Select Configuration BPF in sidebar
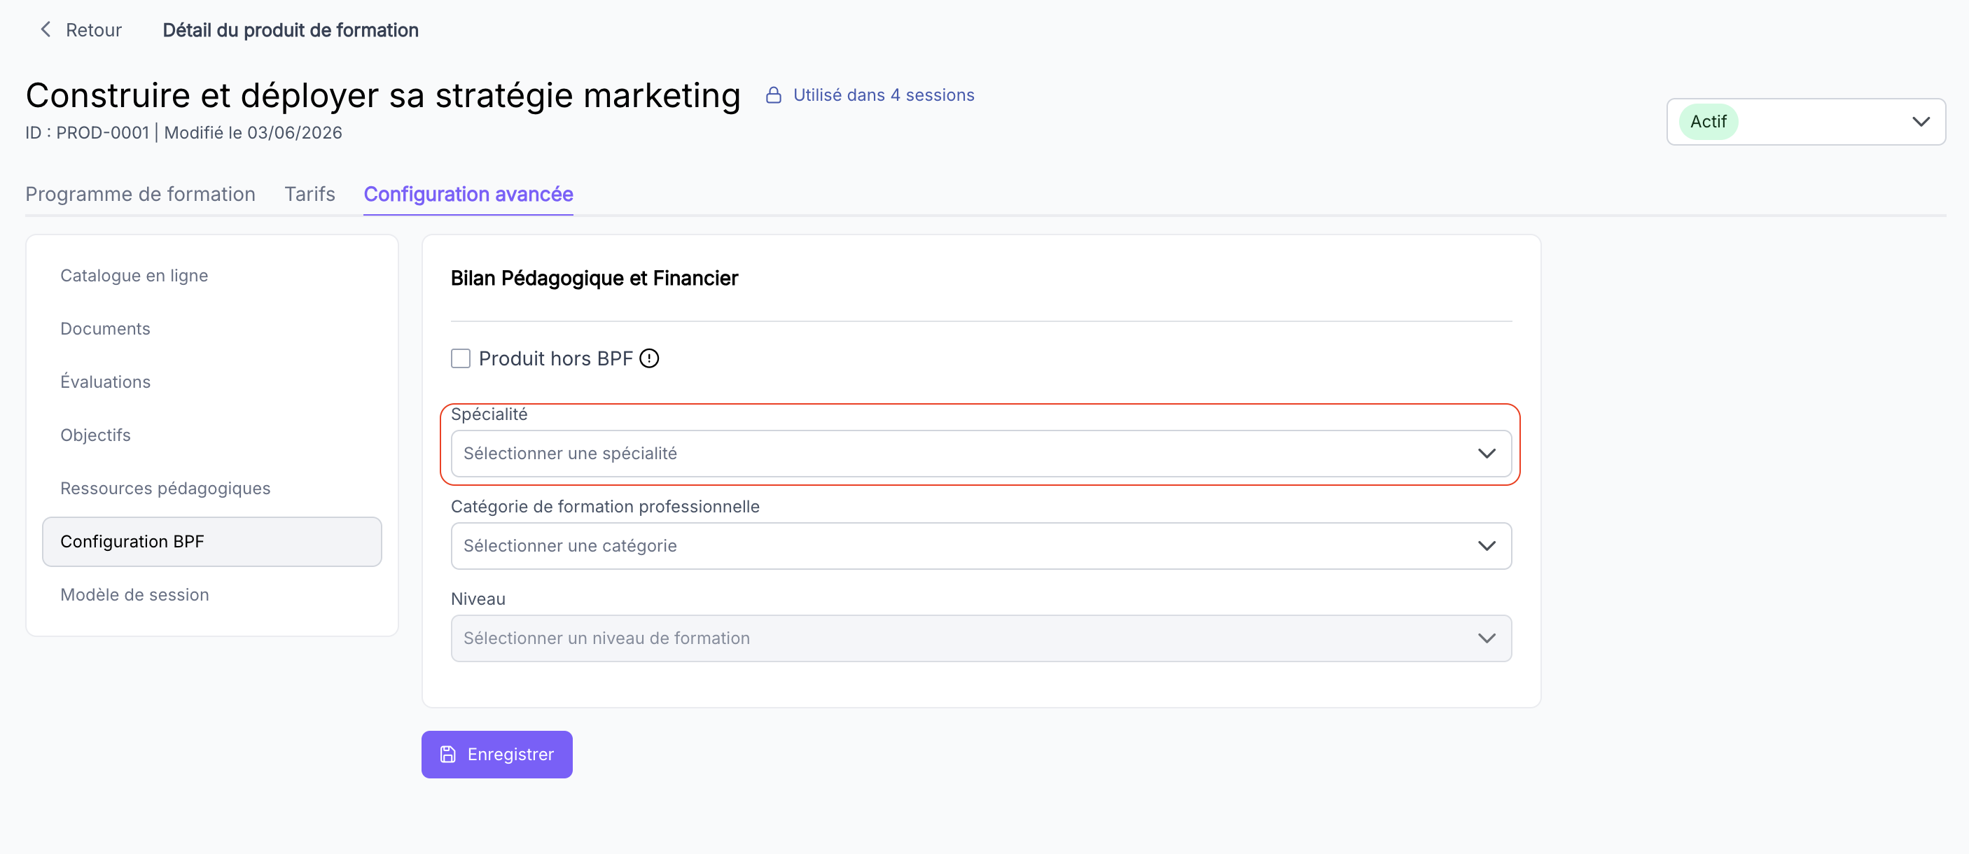Screen dimensions: 1969x854 tap(211, 542)
